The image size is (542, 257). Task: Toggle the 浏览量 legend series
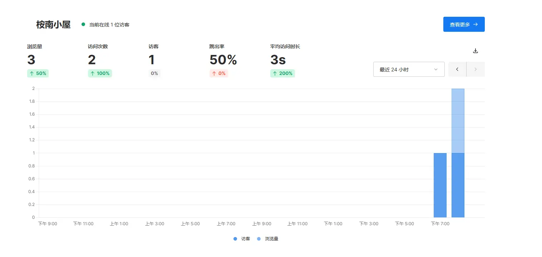point(271,239)
